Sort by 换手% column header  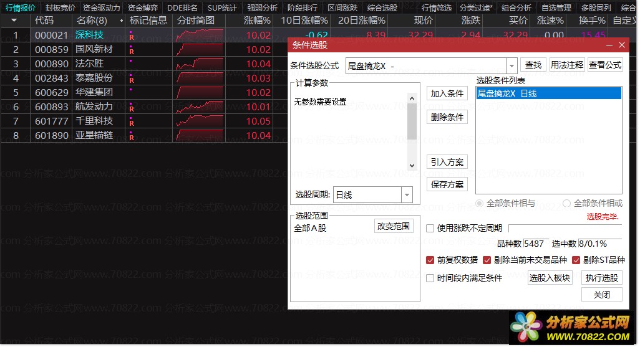[x=592, y=21]
